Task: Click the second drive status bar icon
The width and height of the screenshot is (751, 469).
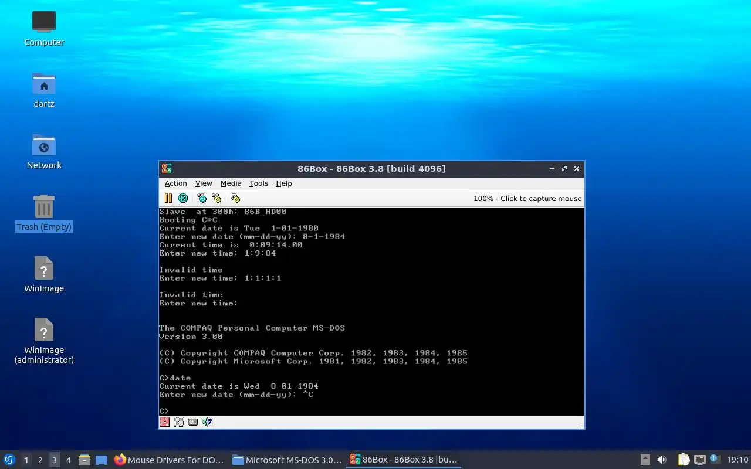Action: pos(179,422)
